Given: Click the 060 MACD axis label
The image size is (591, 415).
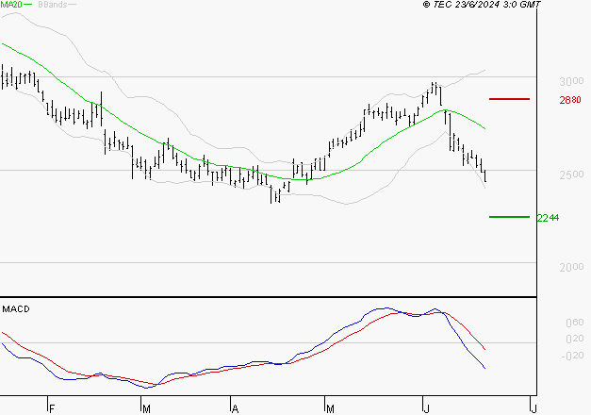Looking at the screenshot, I should point(575,323).
